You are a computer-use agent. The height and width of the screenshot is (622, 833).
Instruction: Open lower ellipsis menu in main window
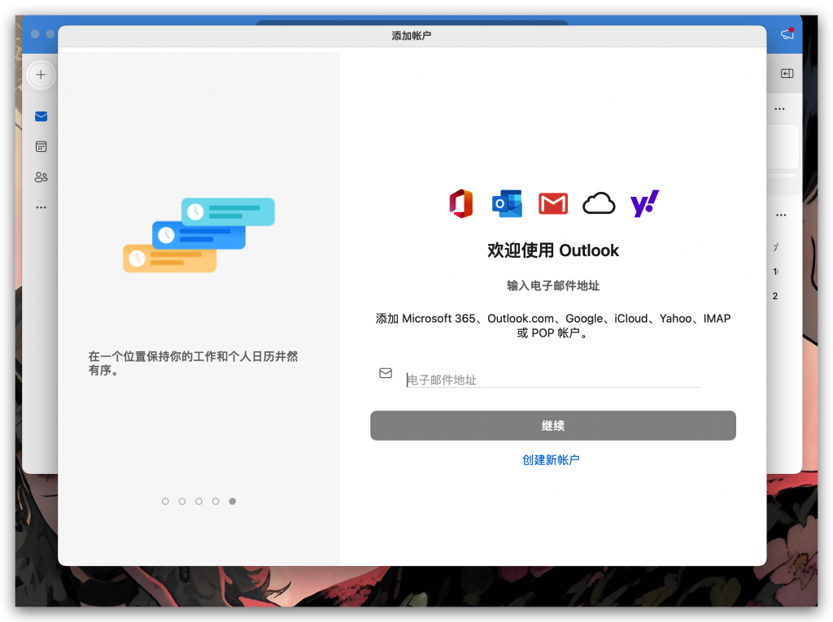[x=781, y=215]
